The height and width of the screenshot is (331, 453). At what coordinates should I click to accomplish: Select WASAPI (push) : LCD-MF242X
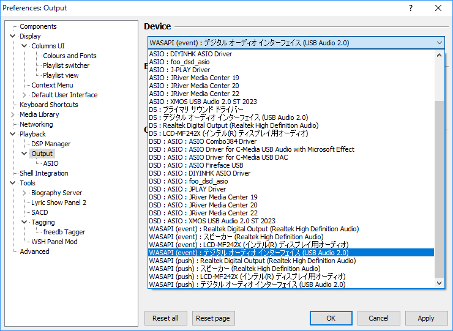(x=291, y=277)
